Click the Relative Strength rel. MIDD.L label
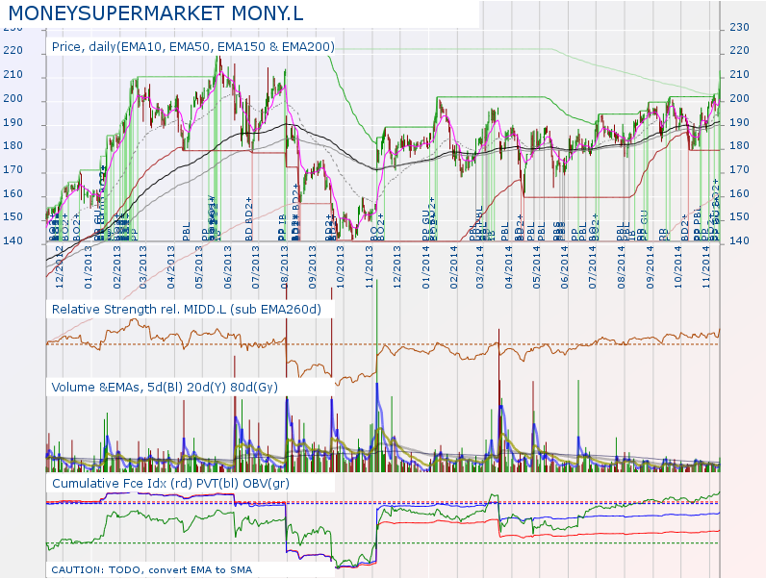 (x=187, y=310)
